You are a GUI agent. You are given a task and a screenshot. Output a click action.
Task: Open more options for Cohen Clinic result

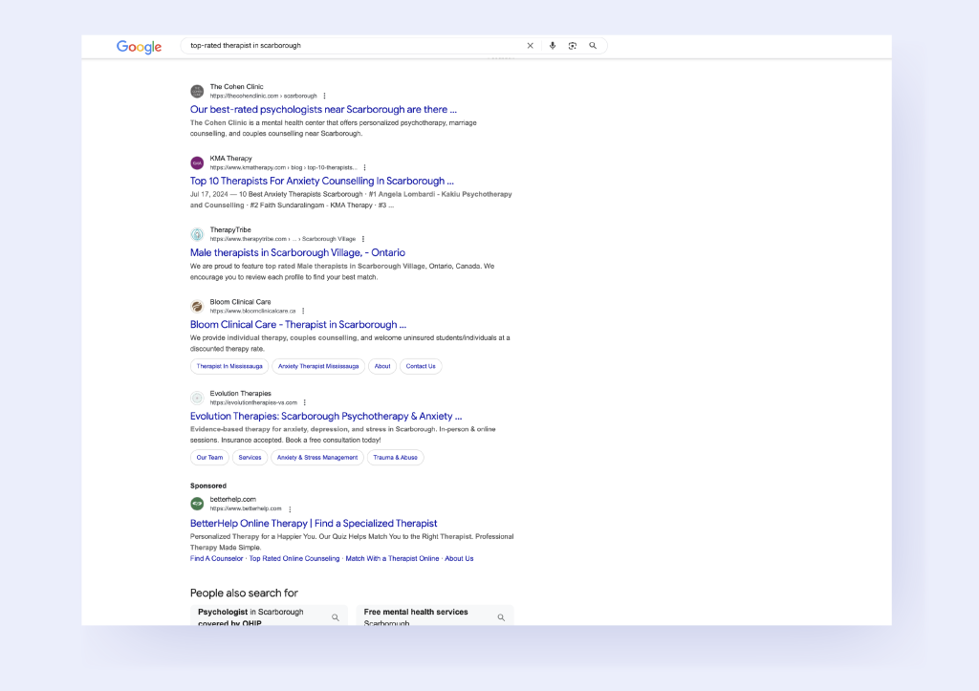[x=325, y=96]
